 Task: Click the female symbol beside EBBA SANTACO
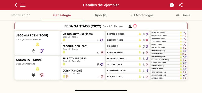tap(135, 26)
